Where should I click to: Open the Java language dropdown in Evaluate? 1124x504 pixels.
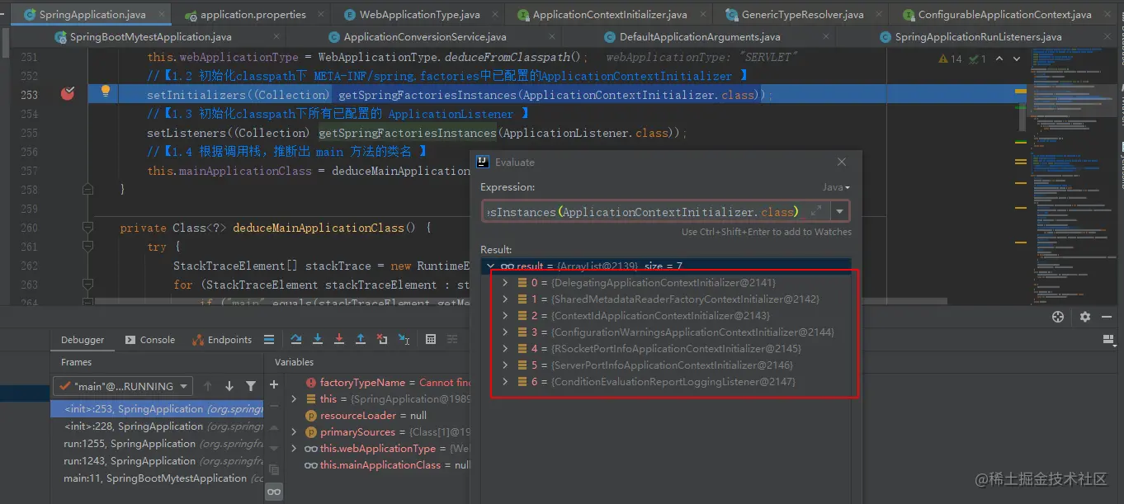(836, 187)
